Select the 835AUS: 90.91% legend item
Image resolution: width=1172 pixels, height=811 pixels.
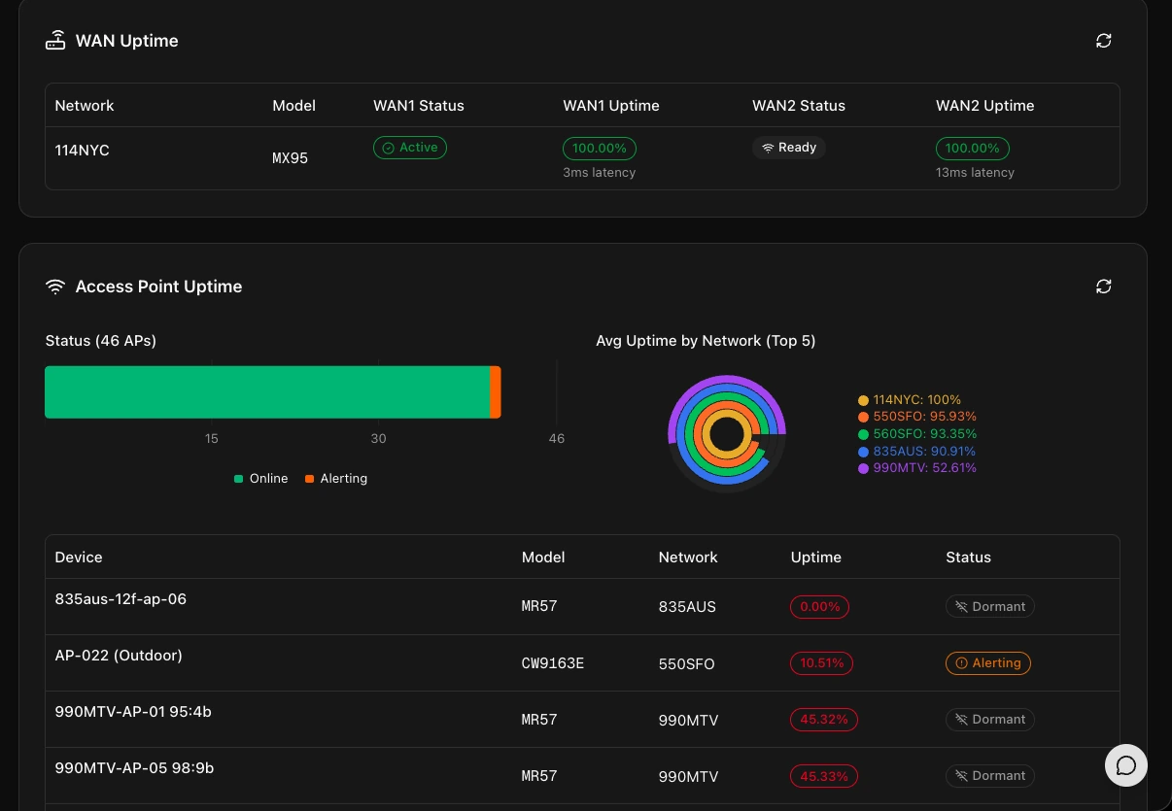click(x=916, y=452)
